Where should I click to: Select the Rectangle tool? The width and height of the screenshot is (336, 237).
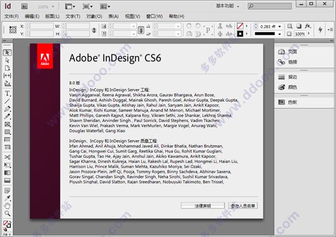(7, 132)
